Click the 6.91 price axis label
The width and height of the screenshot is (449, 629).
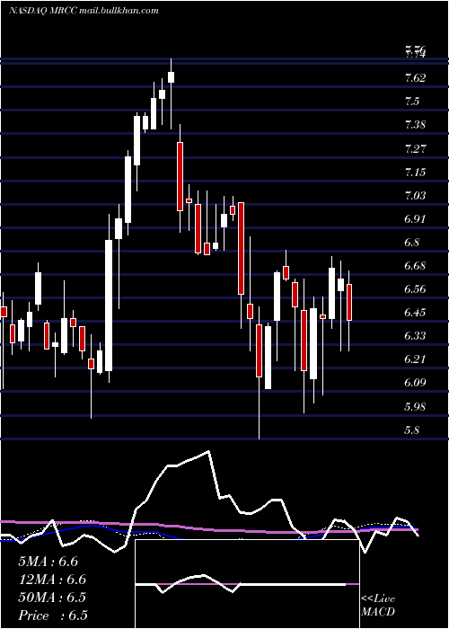(x=415, y=219)
